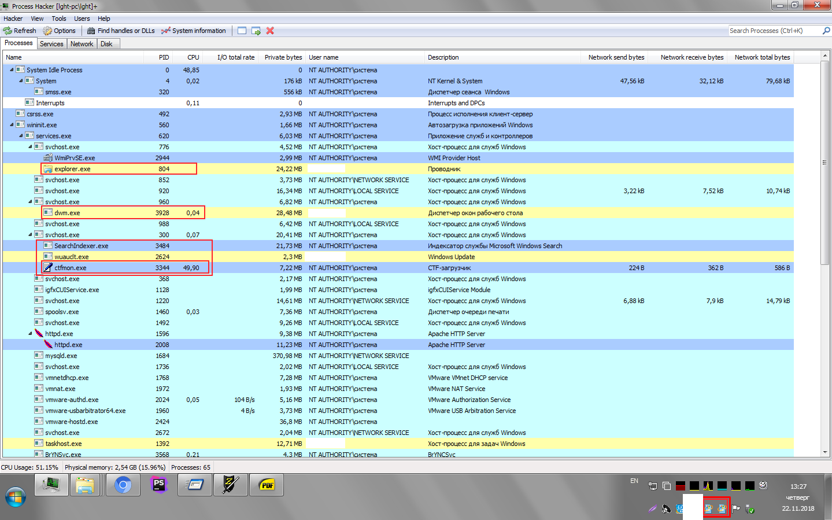832x520 pixels.
Task: Select the spoolsv.exe process row
Action: 398,312
